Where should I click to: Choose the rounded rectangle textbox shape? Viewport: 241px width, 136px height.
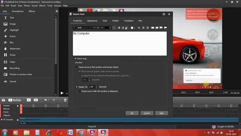(157, 28)
